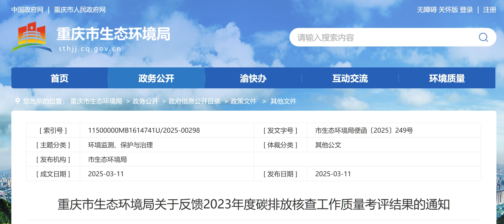
Task: Click the magnifier search icon
Action: (483, 37)
